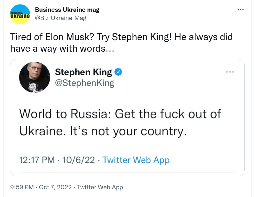Screen dimensions: 255x197
Task: Click the blue and yellow business ukraine logo
Action: pos(20,14)
